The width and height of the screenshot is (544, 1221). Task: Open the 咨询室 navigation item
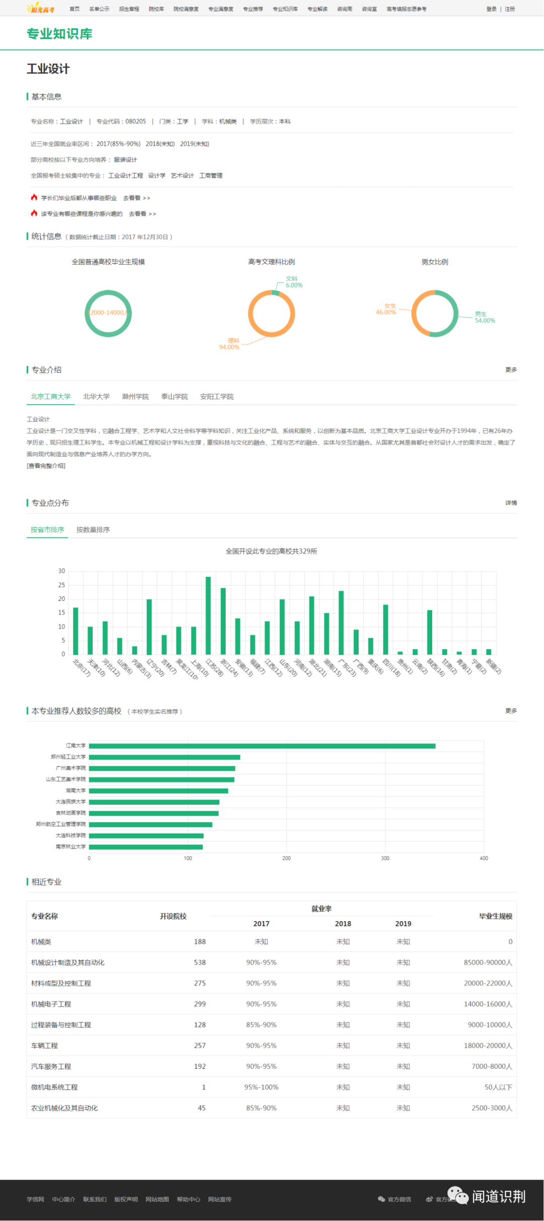[369, 9]
